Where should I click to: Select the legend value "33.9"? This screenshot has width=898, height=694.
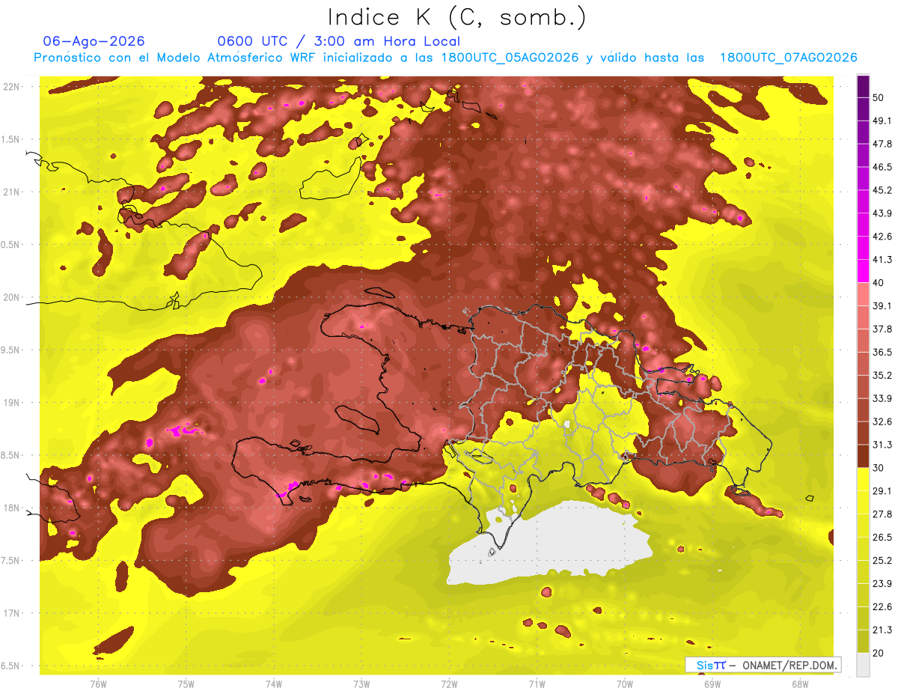click(x=882, y=398)
